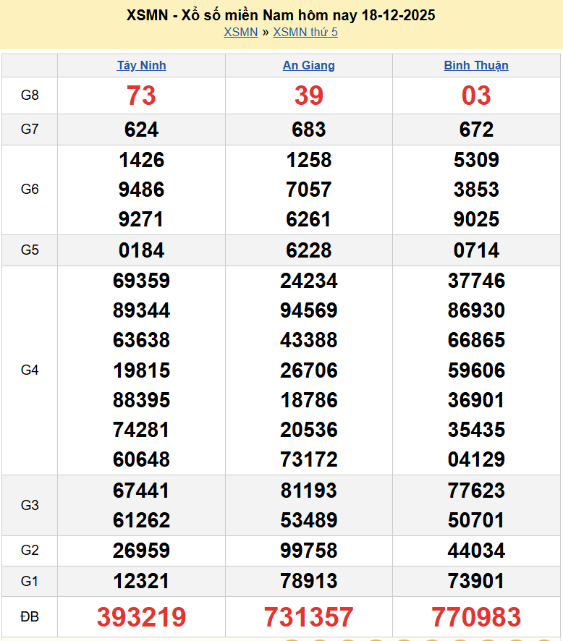The image size is (563, 641).
Task: Click the G2 number 44034
Action: 475,551
